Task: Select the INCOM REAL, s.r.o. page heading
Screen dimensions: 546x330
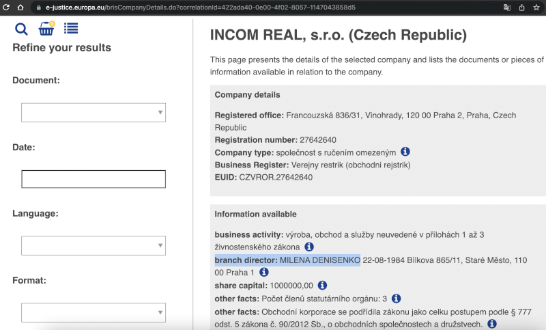Action: click(x=338, y=35)
